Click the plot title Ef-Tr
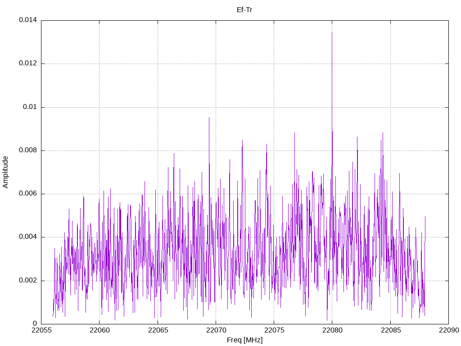Screen dimensions: 461x346 (244, 9)
